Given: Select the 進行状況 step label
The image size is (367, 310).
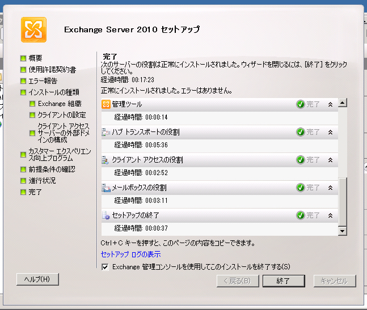Looking at the screenshot, I should tap(42, 181).
